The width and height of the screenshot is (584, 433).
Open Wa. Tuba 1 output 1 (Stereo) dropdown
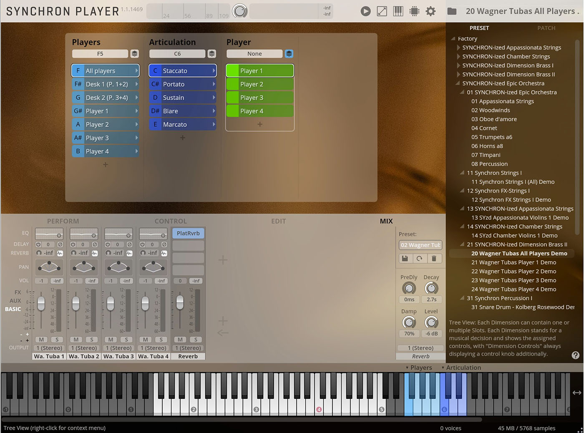point(49,348)
